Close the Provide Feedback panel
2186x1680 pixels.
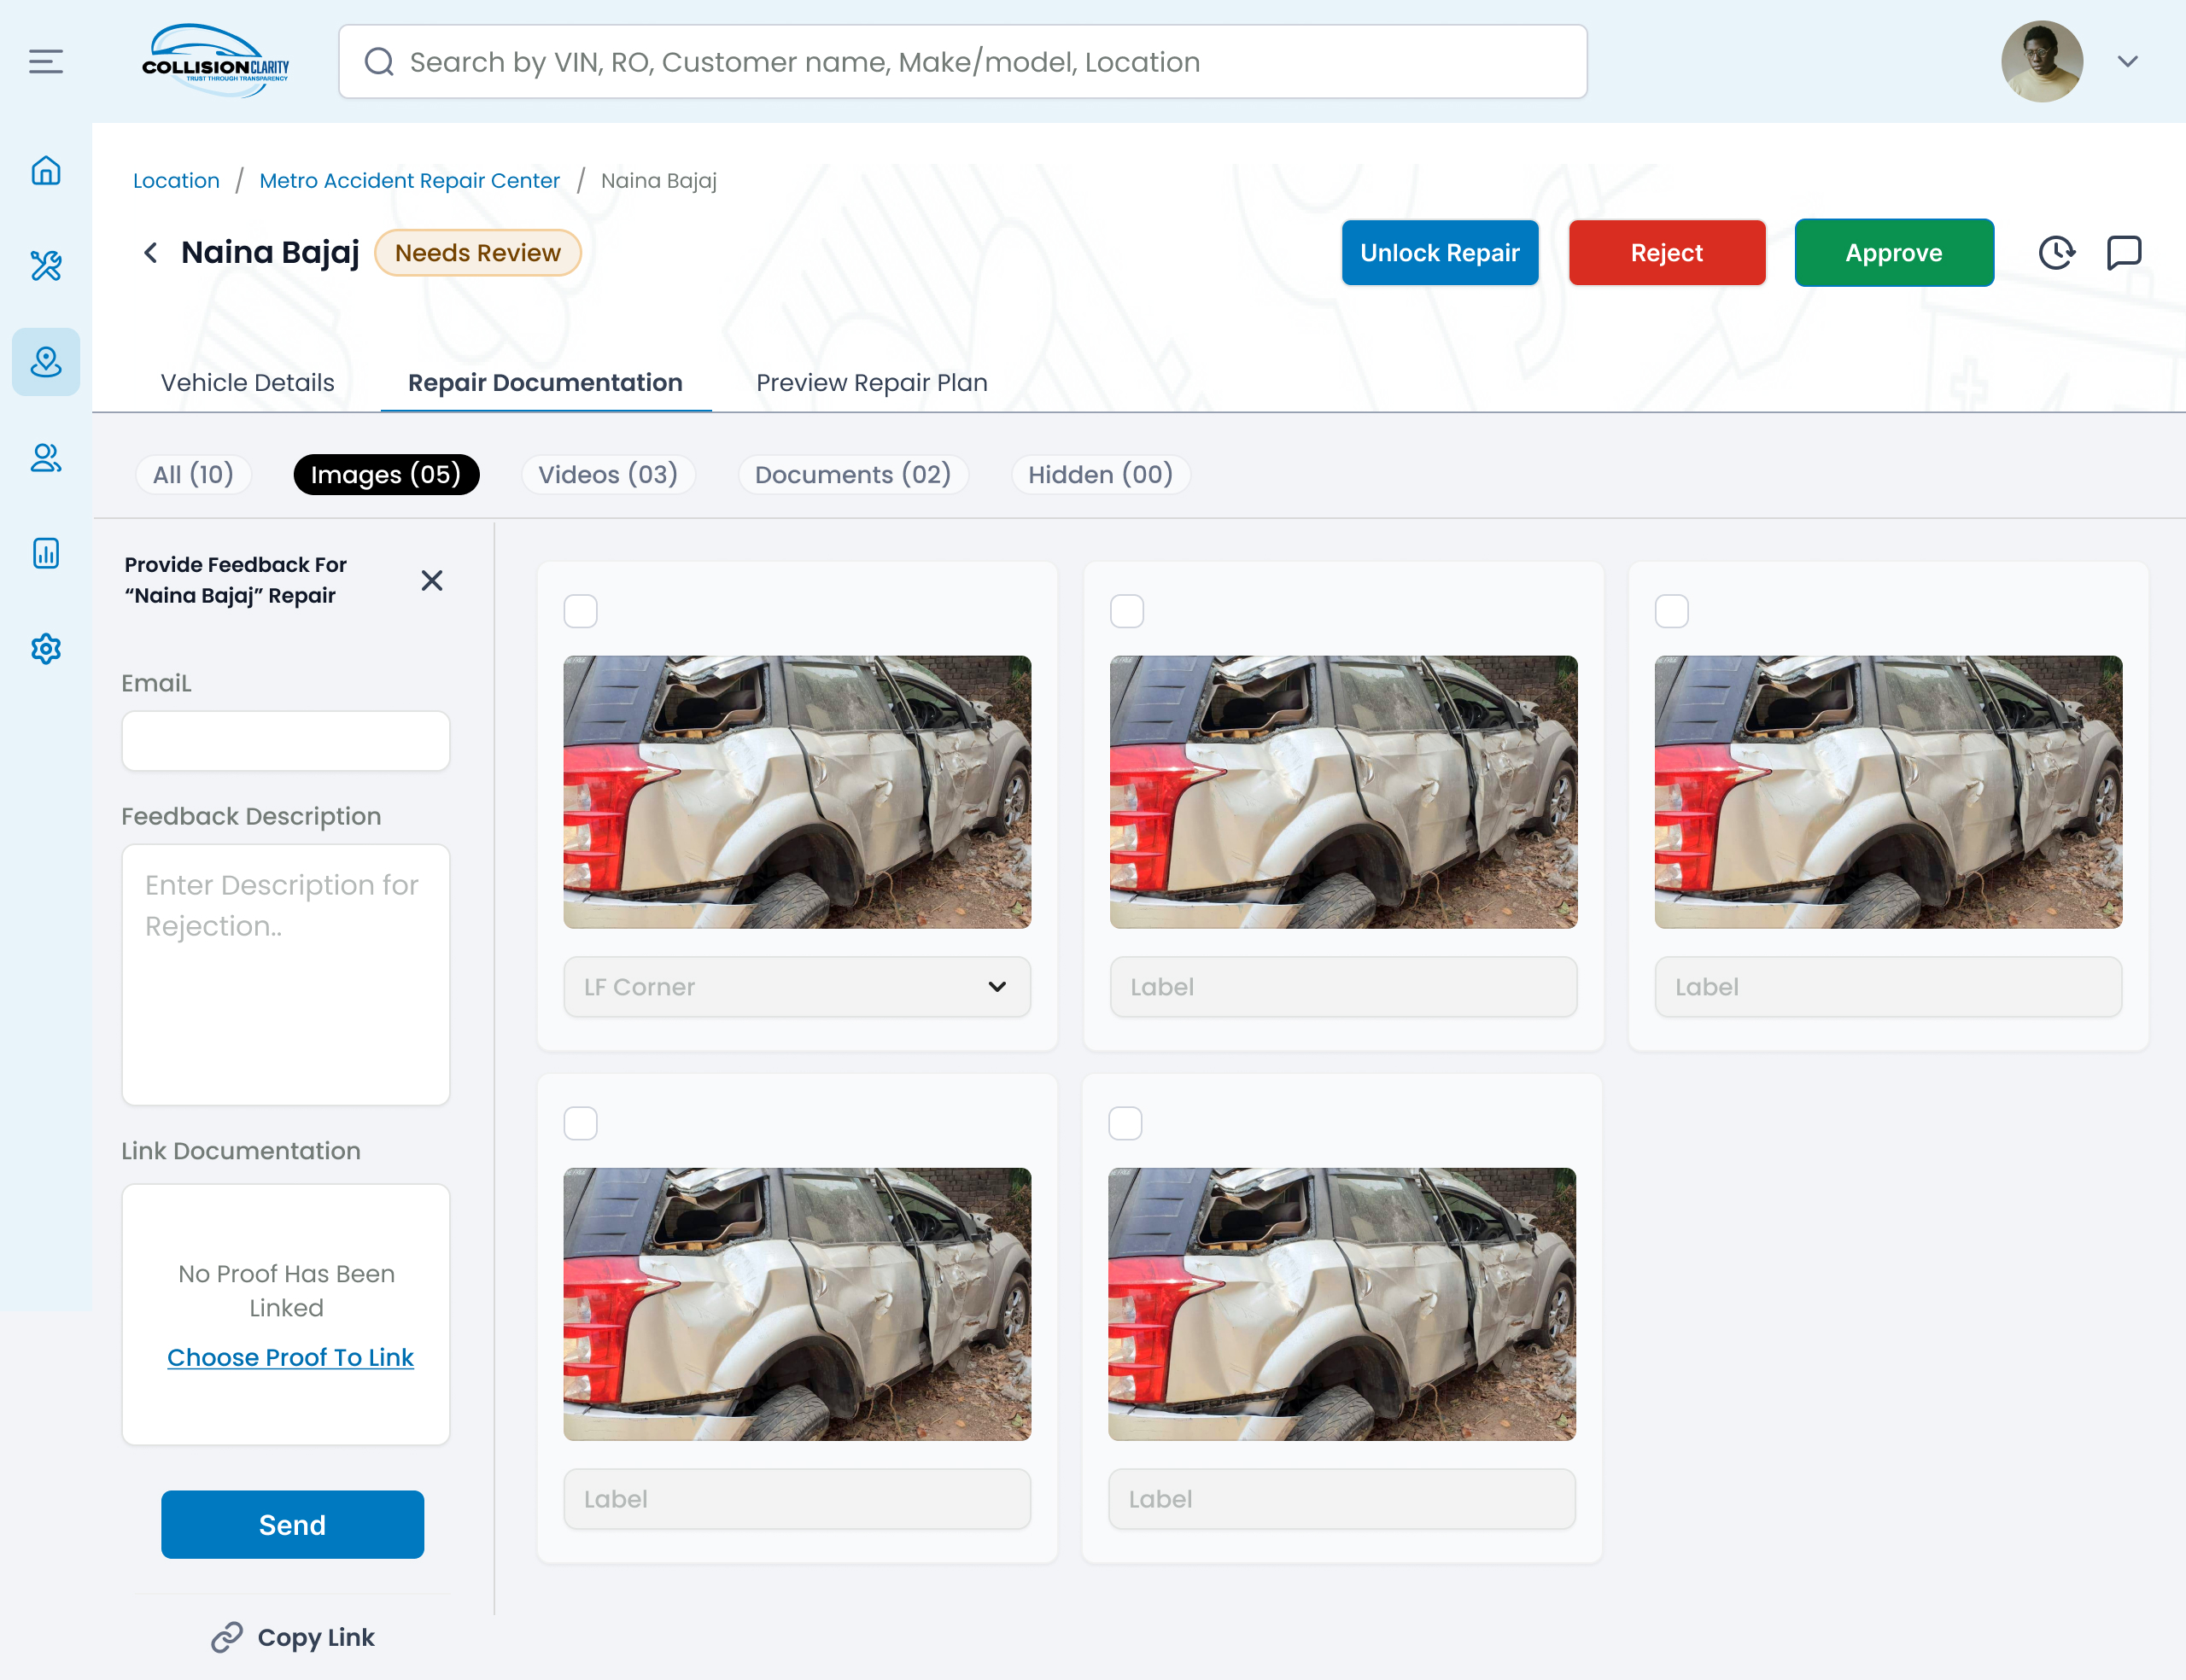[x=432, y=581]
